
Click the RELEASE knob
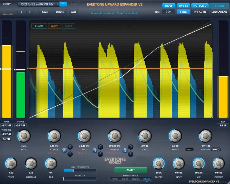pos(114,136)
